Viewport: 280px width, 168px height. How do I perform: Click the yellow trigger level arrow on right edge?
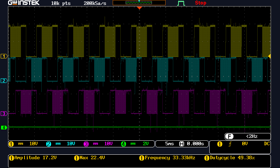269,56
